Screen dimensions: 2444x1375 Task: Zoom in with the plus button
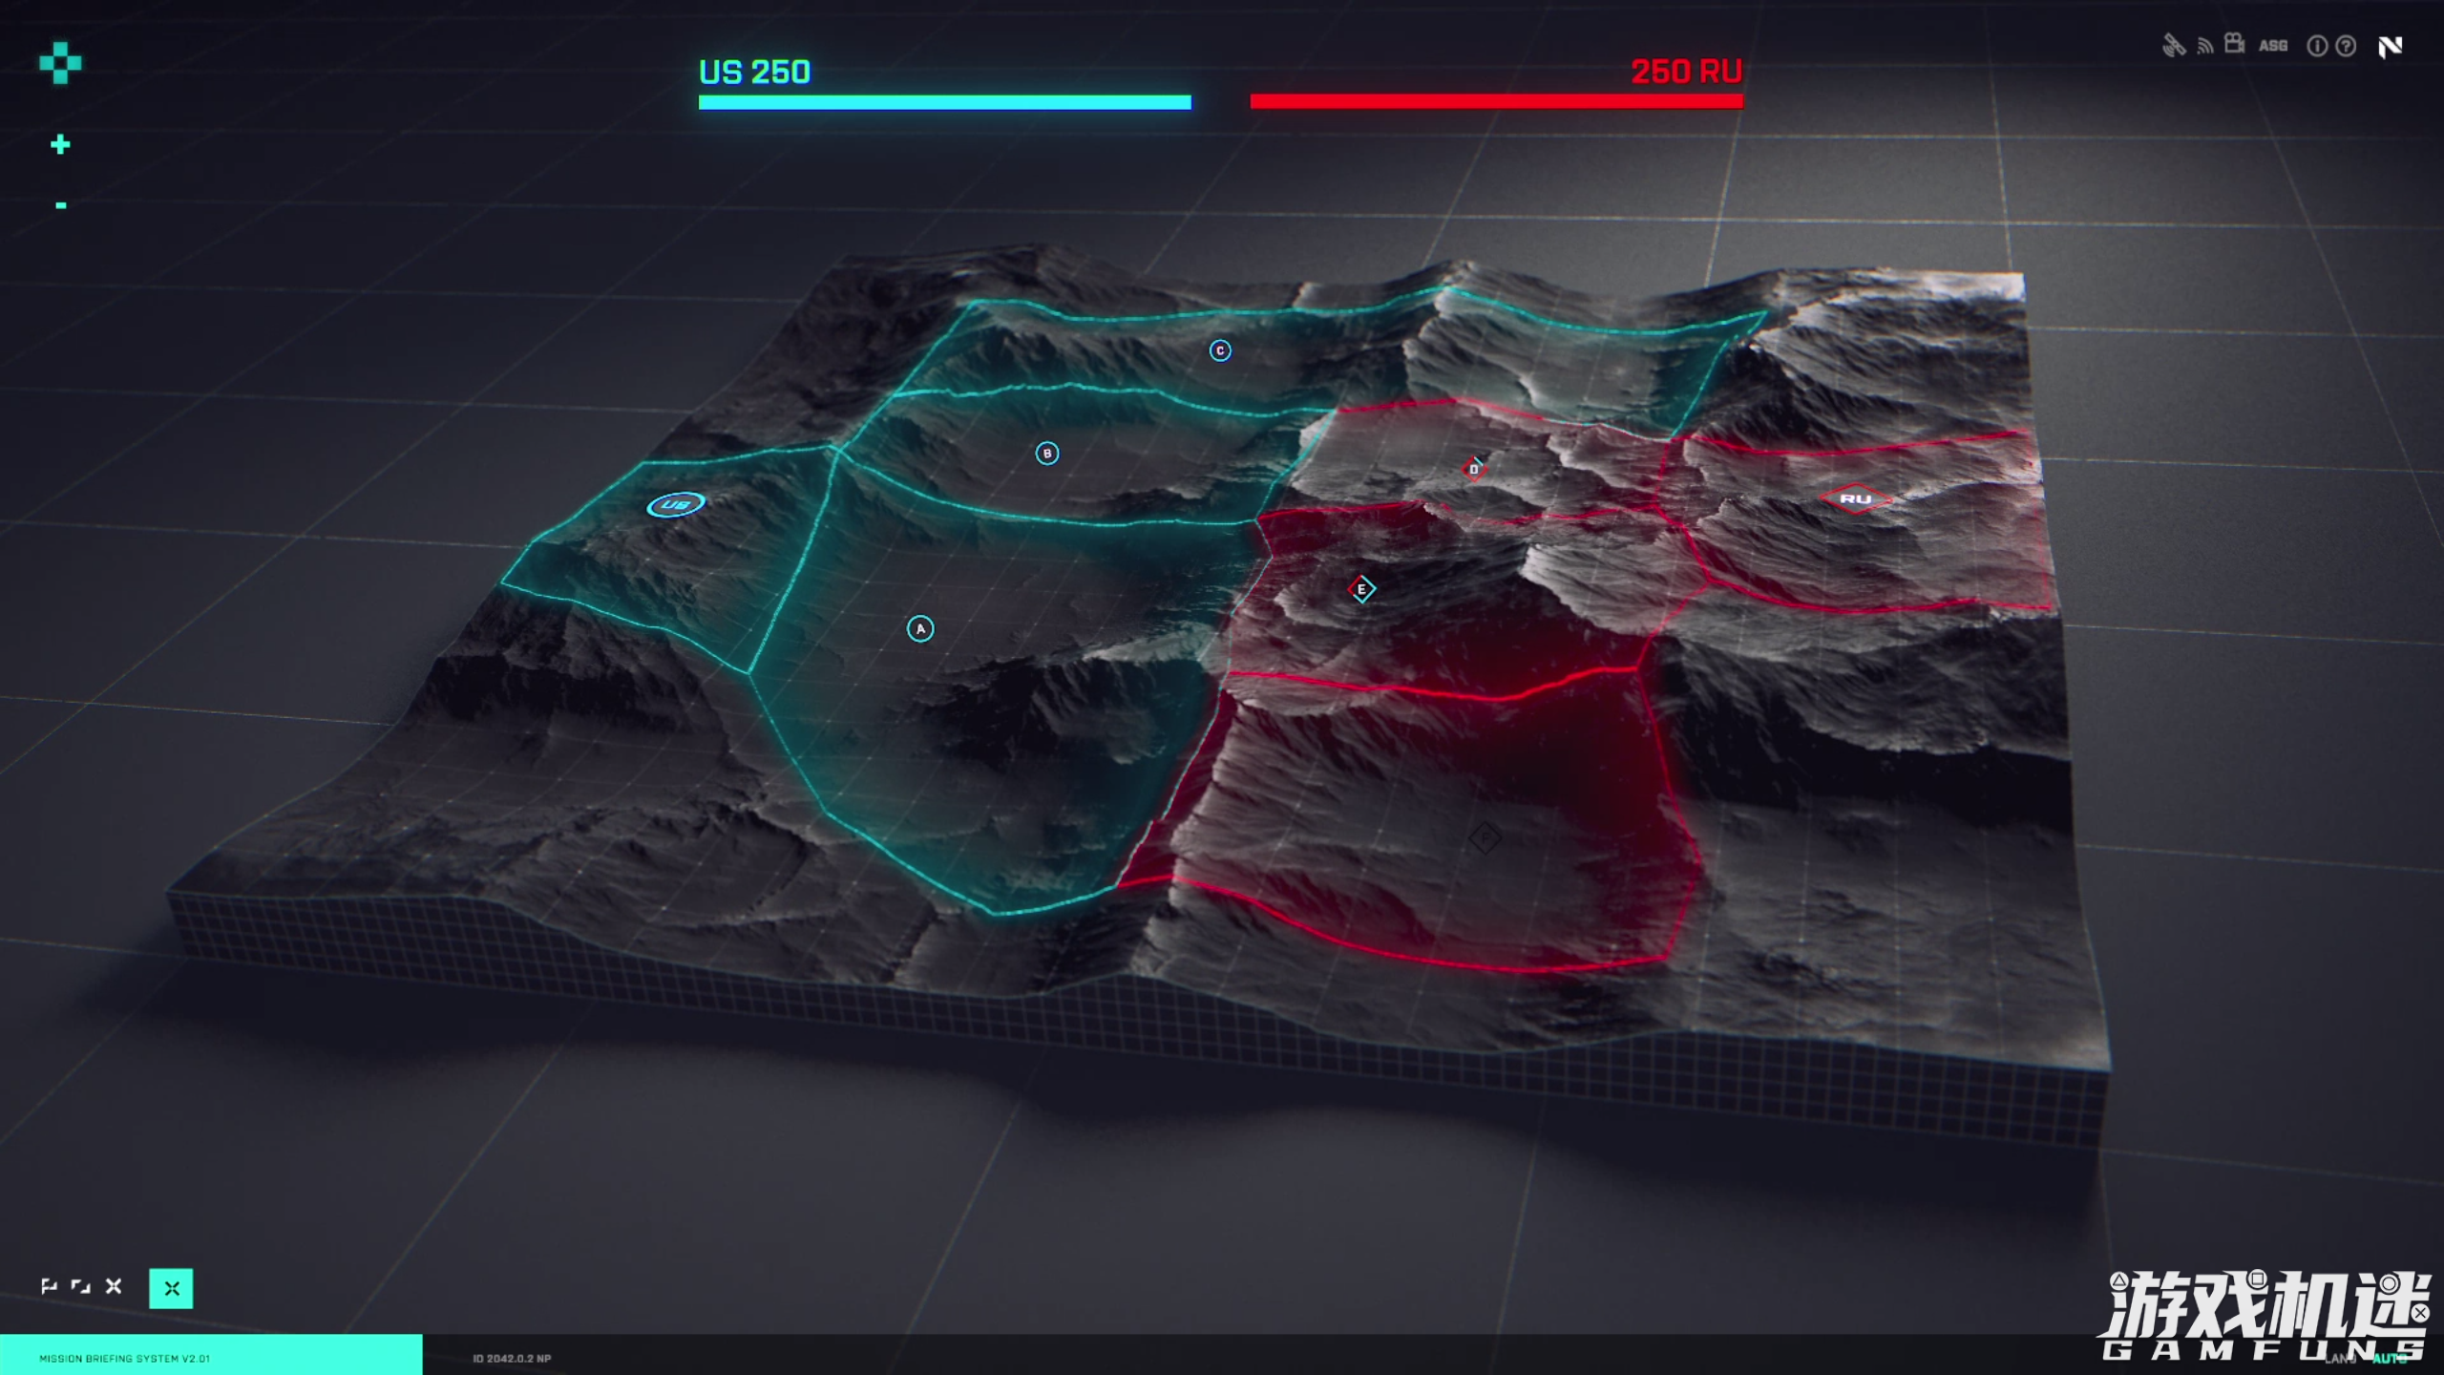(60, 144)
